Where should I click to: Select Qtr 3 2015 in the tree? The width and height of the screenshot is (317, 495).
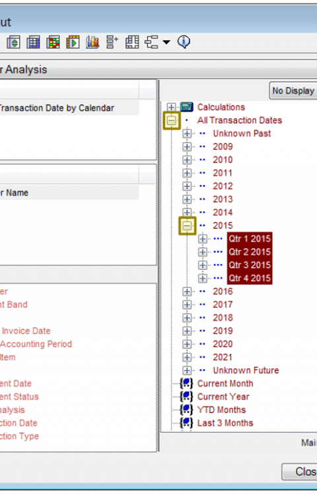[250, 265]
